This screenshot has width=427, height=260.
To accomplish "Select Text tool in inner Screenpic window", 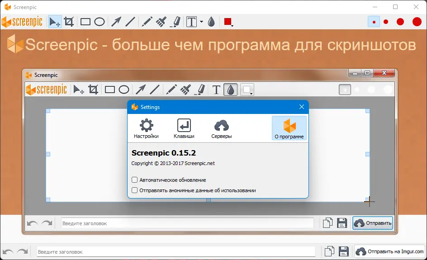I will point(216,90).
